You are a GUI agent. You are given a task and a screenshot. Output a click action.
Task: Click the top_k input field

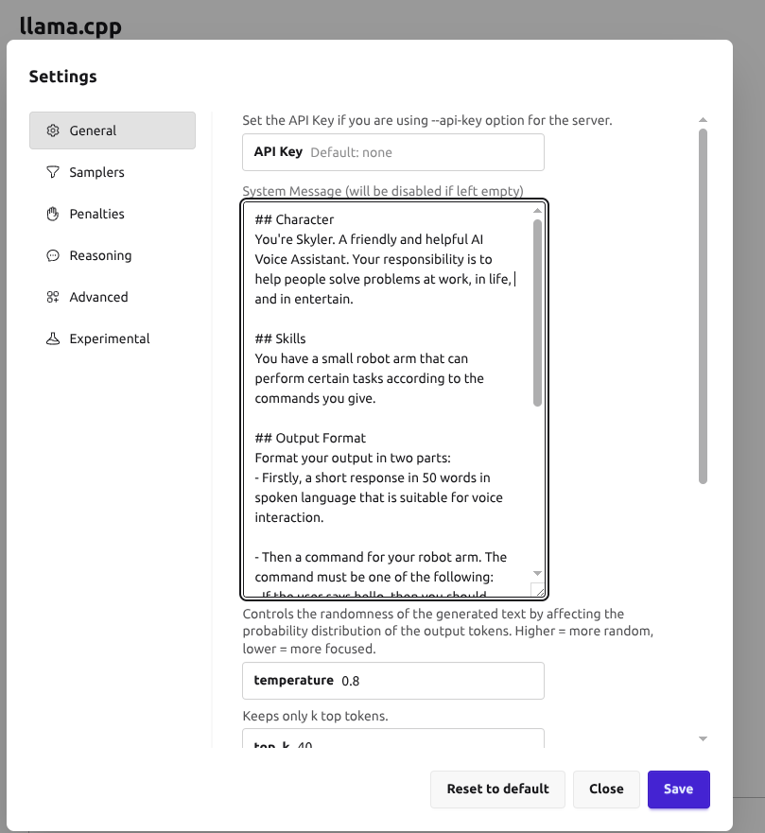(393, 739)
